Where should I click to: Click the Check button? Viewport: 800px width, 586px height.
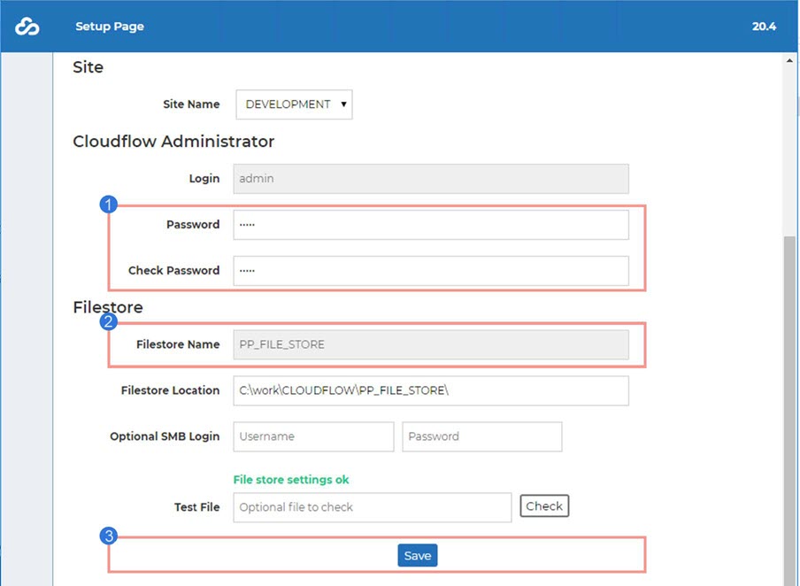pyautogui.click(x=544, y=505)
